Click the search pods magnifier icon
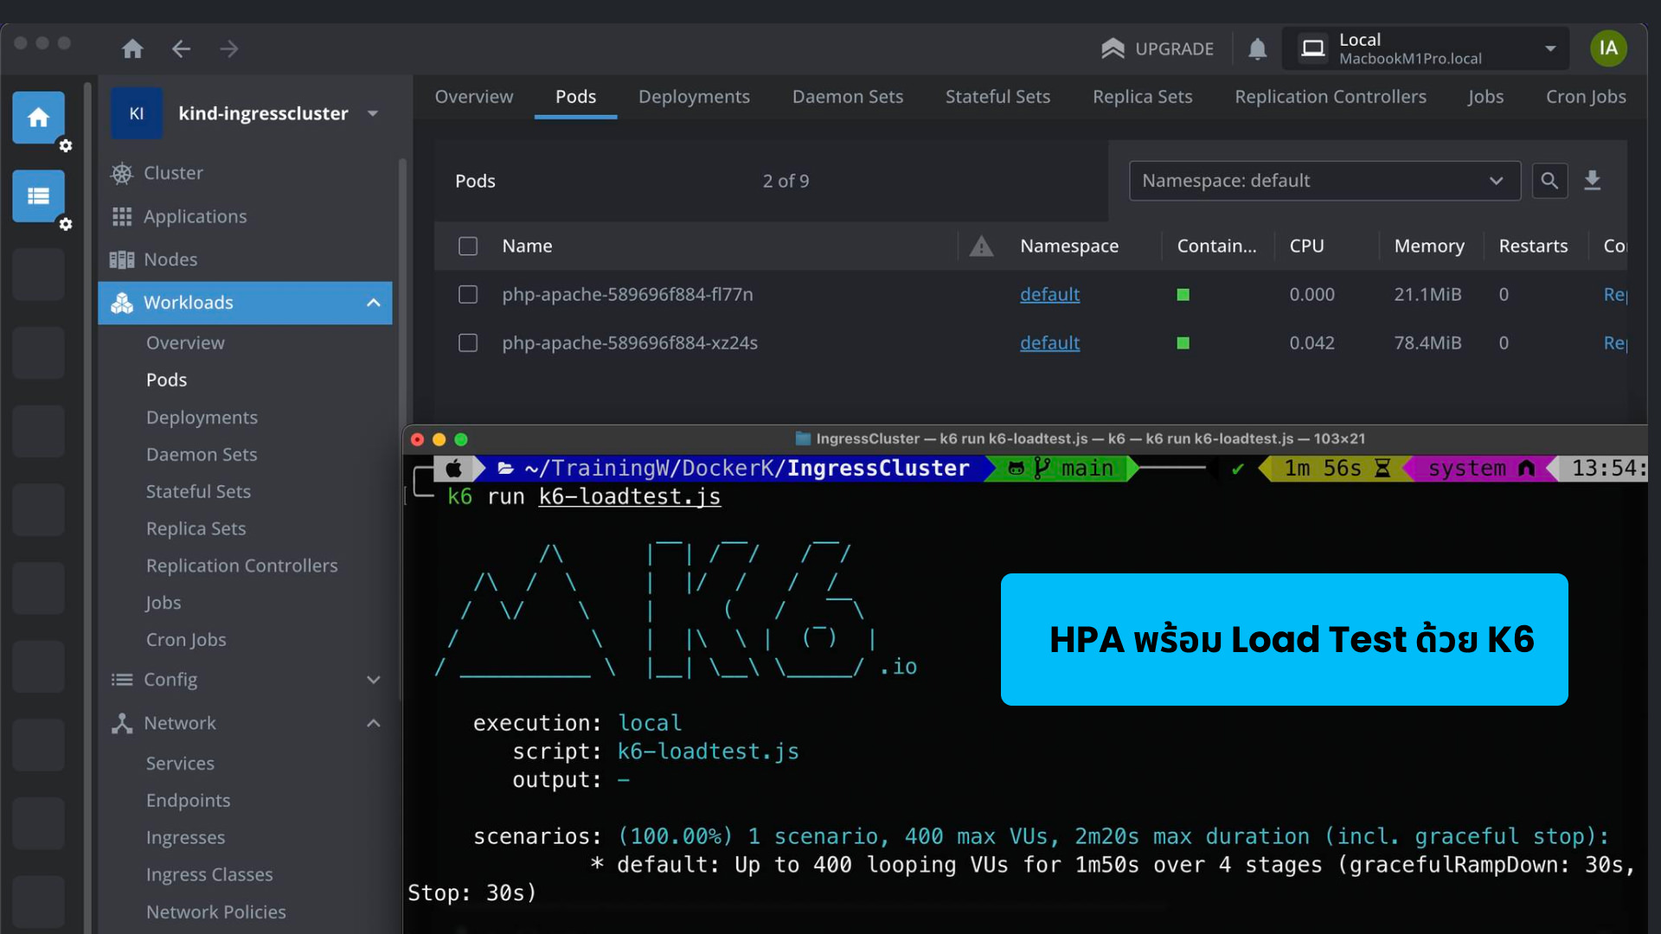Screen dimensions: 1661x934 click(1549, 181)
